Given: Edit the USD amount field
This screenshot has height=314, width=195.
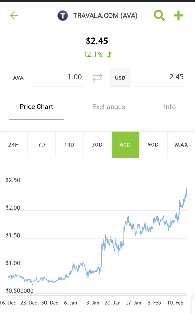Looking at the screenshot, I should pyautogui.click(x=160, y=77).
